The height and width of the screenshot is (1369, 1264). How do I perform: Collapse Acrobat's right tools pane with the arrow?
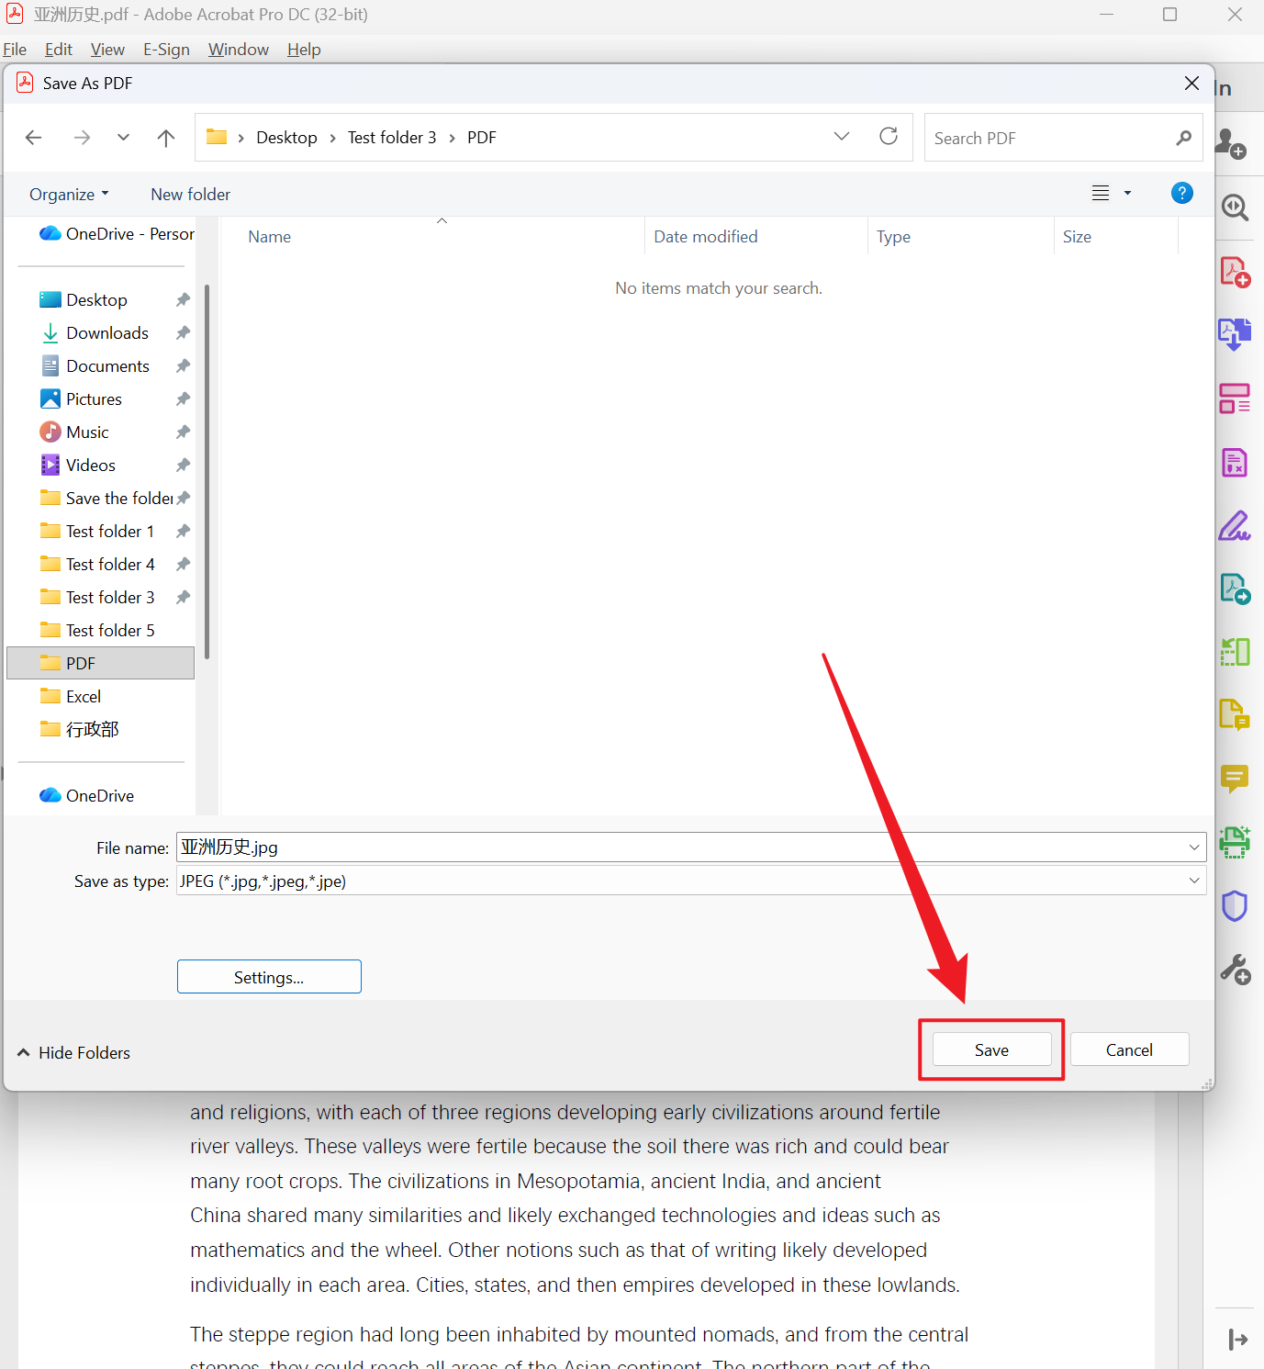[x=1237, y=1340]
